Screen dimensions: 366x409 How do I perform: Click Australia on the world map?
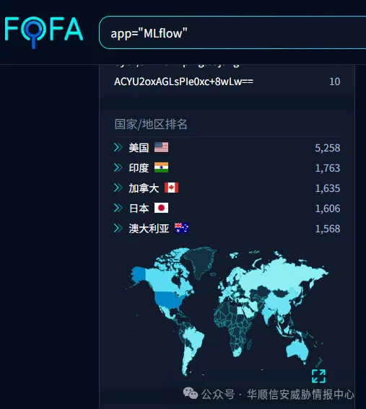[297, 351]
